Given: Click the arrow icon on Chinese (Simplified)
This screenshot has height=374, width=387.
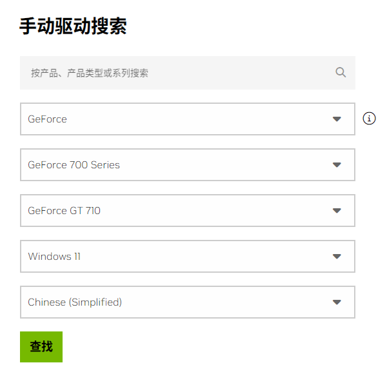Looking at the screenshot, I should coord(336,302).
